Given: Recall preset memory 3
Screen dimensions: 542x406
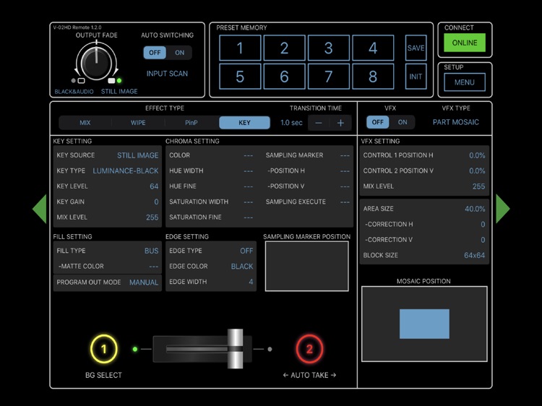Looking at the screenshot, I should tap(328, 48).
